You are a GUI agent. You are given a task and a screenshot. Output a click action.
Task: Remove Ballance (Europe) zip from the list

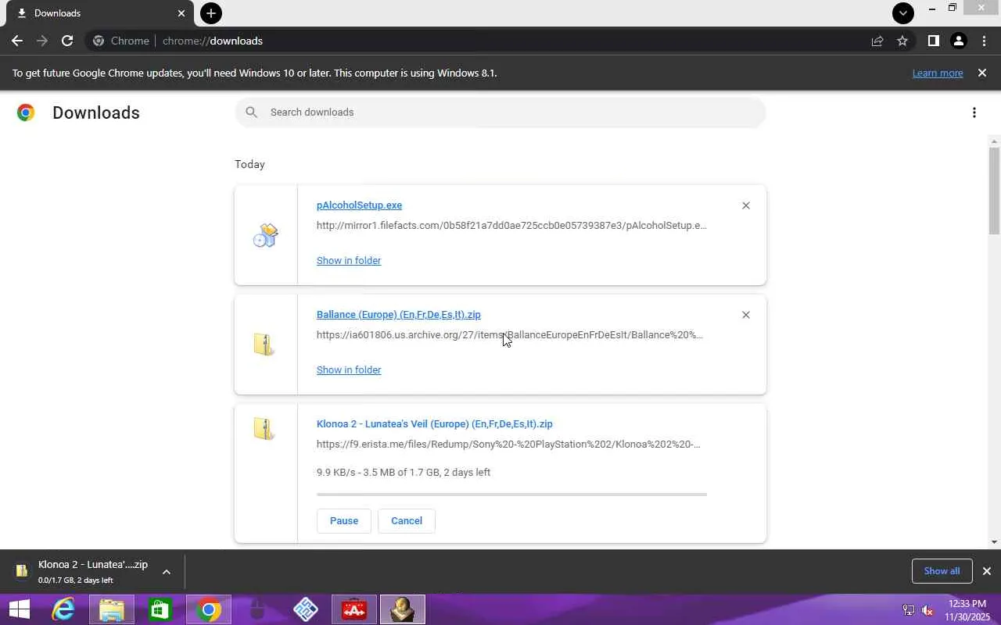tap(746, 315)
